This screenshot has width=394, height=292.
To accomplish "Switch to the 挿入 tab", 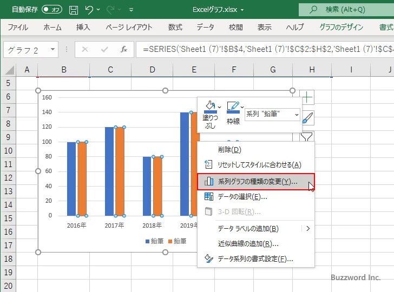I will point(83,27).
